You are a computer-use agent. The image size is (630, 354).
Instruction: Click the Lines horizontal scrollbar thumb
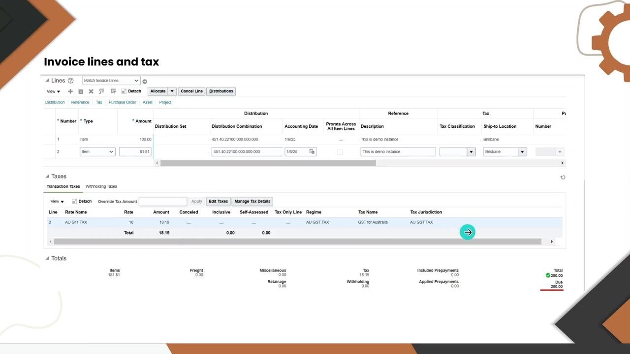[x=268, y=163]
